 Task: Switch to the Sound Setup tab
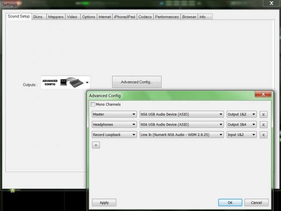click(x=19, y=16)
